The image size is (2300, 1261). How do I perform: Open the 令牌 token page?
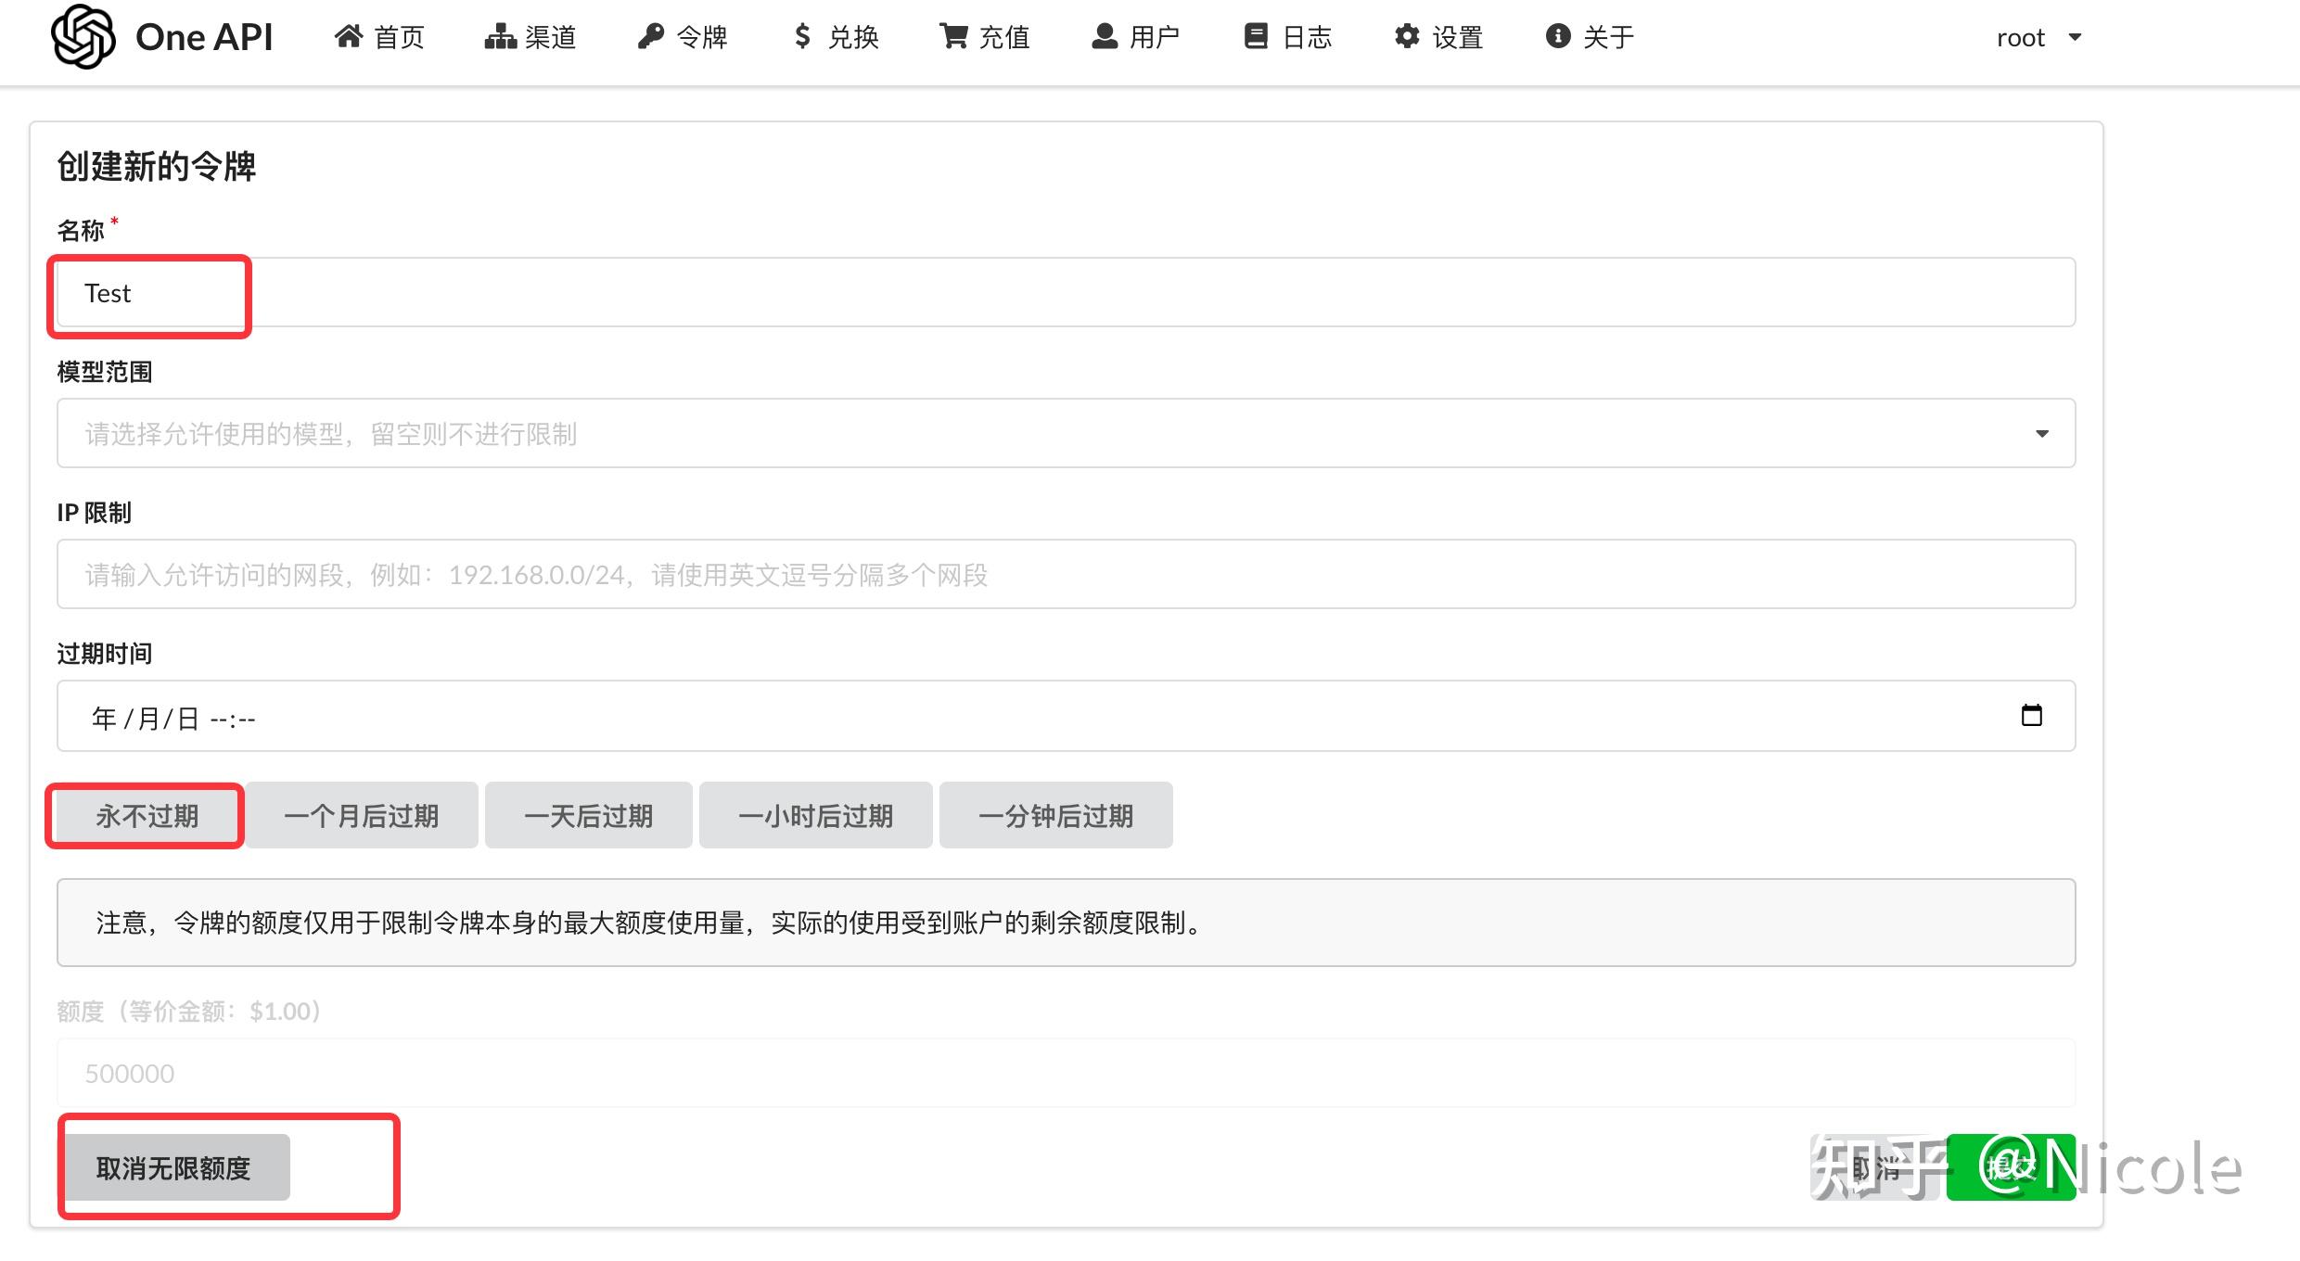click(683, 37)
